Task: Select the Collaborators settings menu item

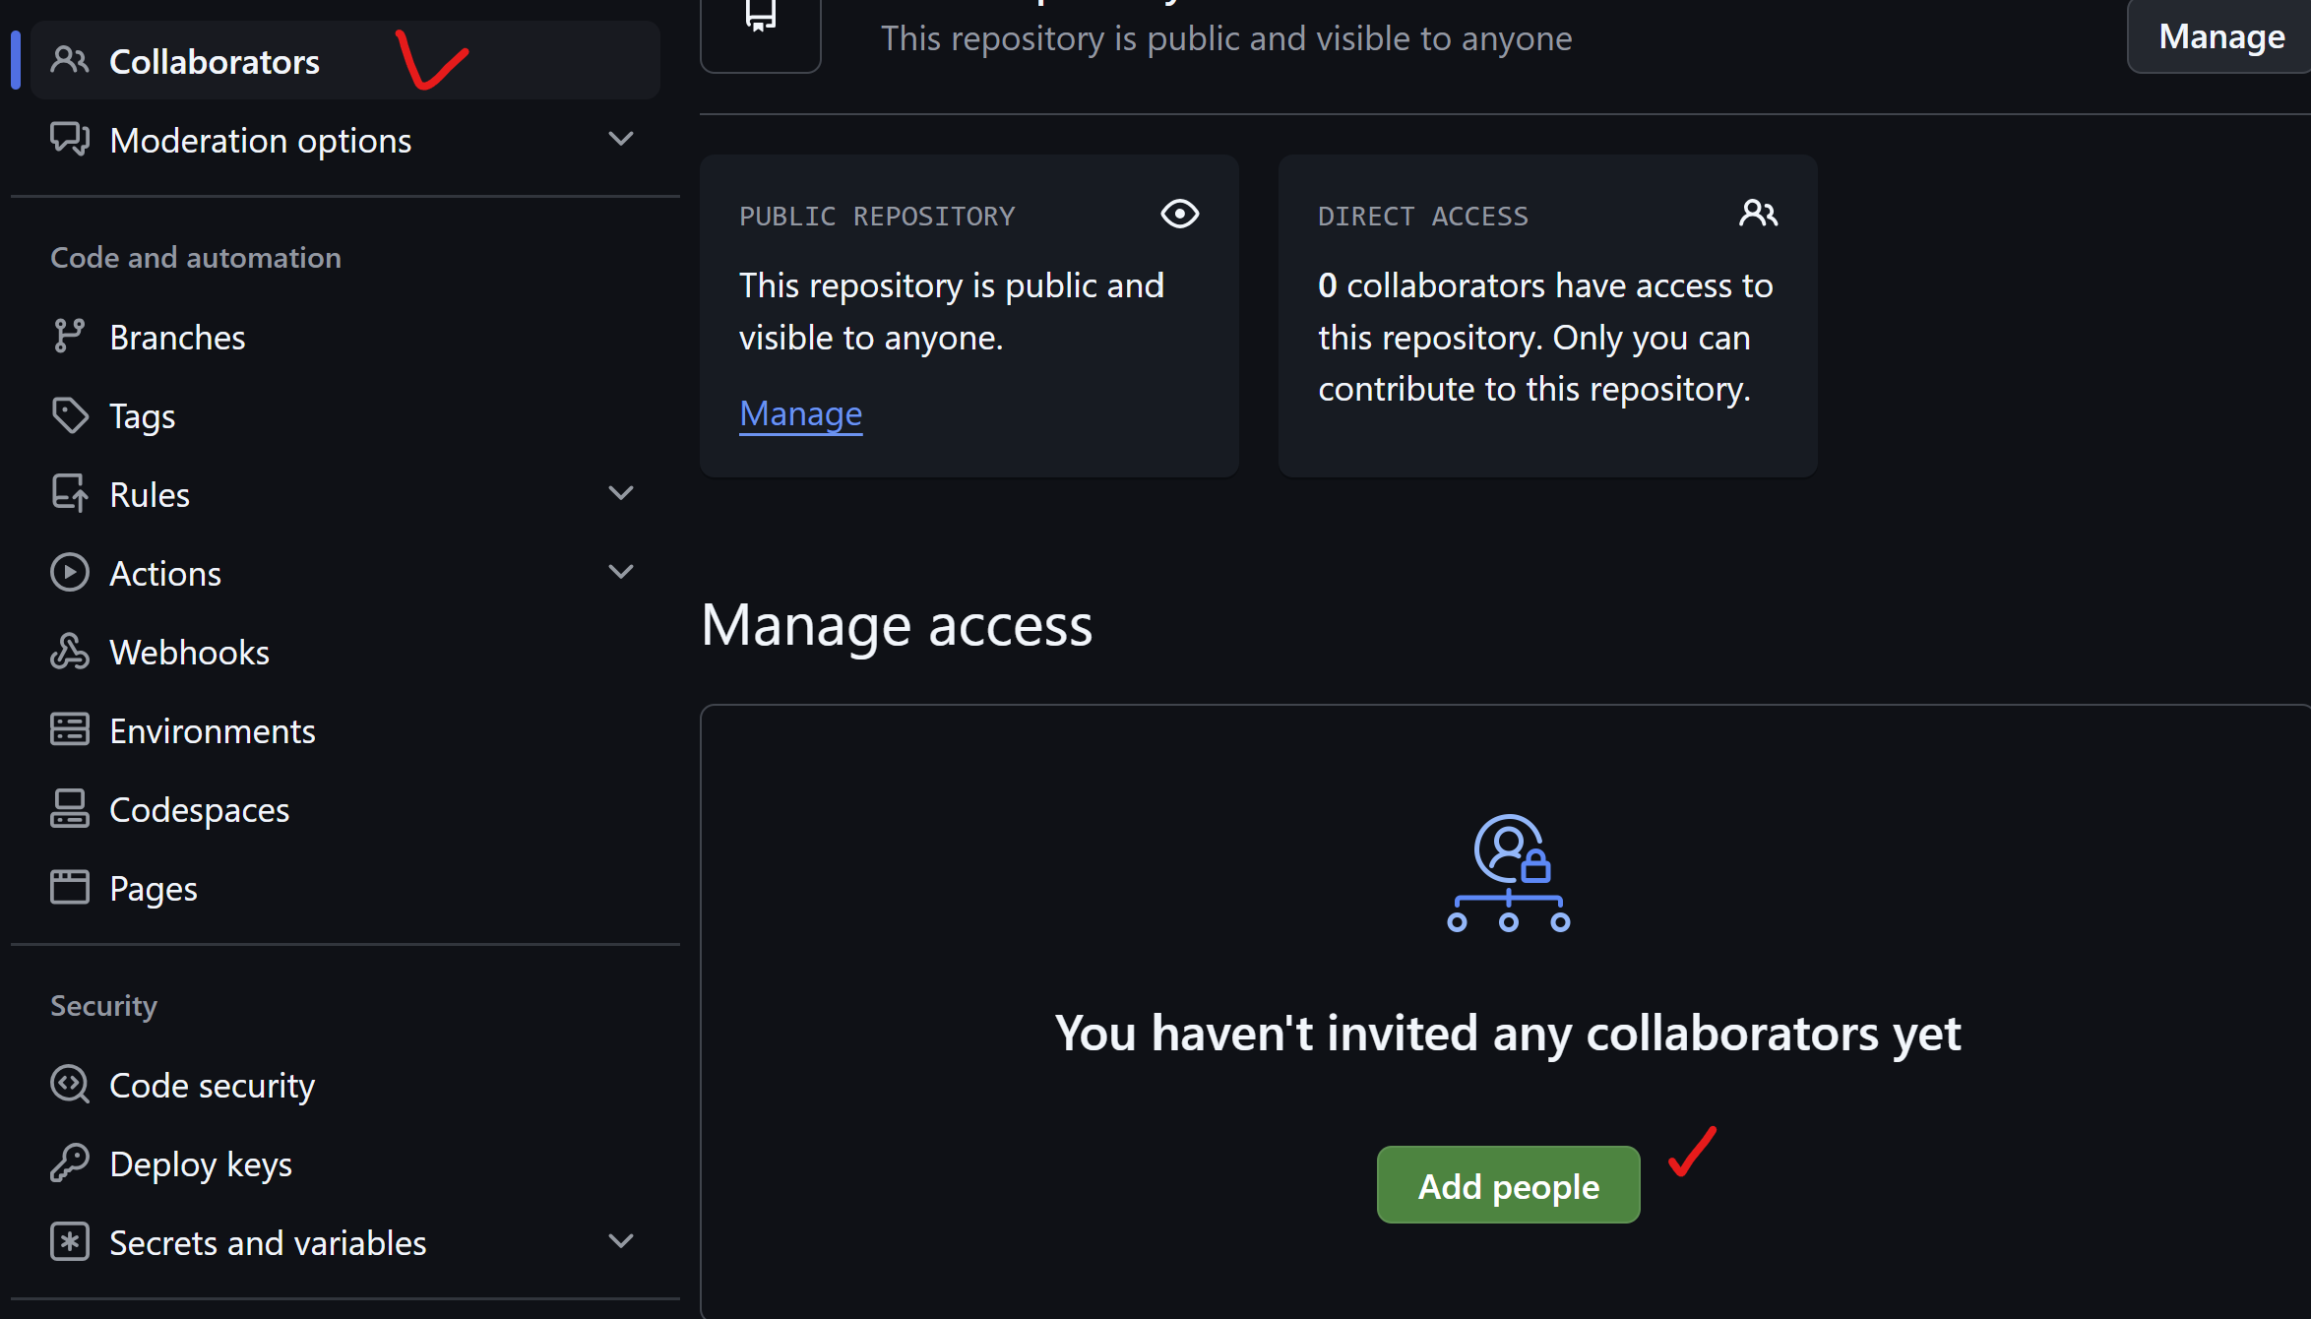Action: coord(215,62)
